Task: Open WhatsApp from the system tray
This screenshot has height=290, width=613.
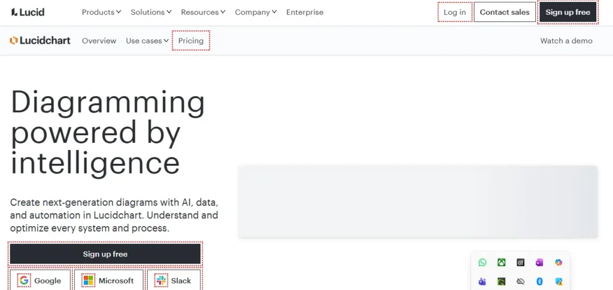Action: [x=482, y=262]
